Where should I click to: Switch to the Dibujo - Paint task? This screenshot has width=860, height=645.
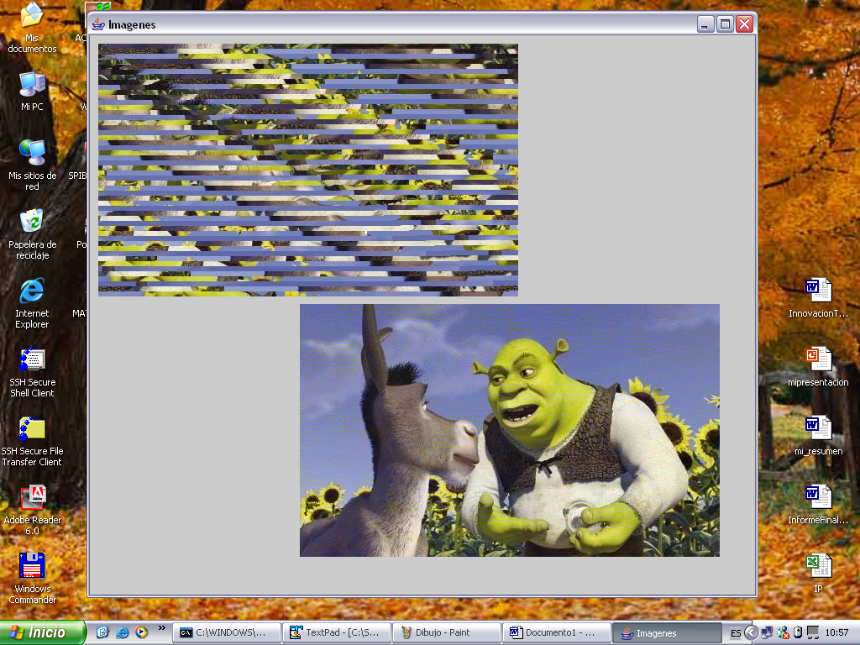point(447,632)
